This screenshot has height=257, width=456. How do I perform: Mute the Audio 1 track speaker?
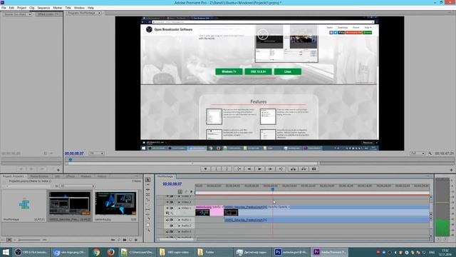tap(167, 220)
